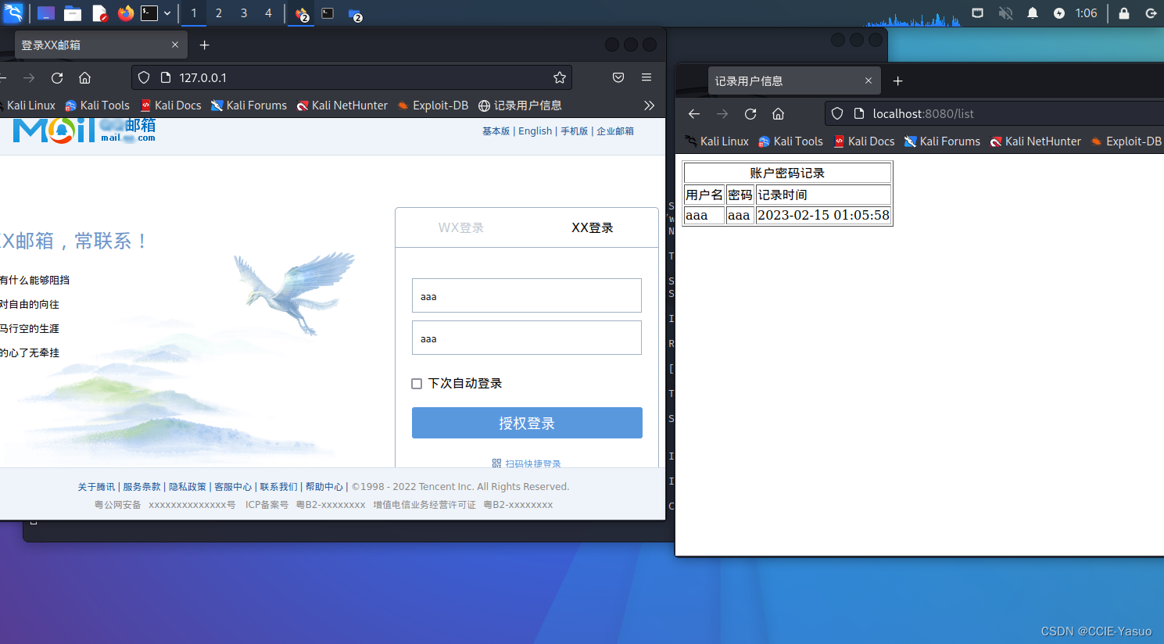Open Kali NetHunter bookmark in left window
Viewport: 1164px width, 644px height.
click(342, 106)
